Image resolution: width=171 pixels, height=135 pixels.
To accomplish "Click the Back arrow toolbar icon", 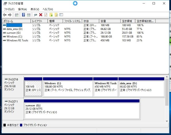I will (x=5, y=15).
